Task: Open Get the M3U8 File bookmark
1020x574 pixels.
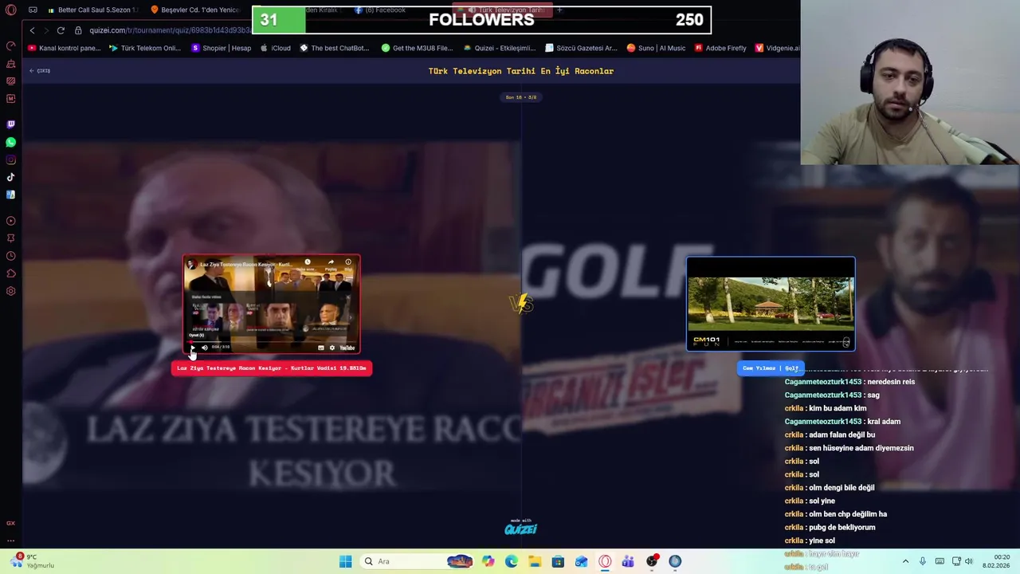Action: [x=417, y=48]
